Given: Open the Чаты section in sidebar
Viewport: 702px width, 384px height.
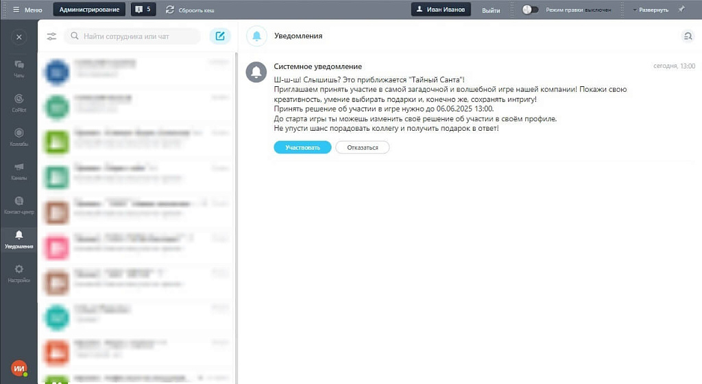Looking at the screenshot, I should [19, 68].
